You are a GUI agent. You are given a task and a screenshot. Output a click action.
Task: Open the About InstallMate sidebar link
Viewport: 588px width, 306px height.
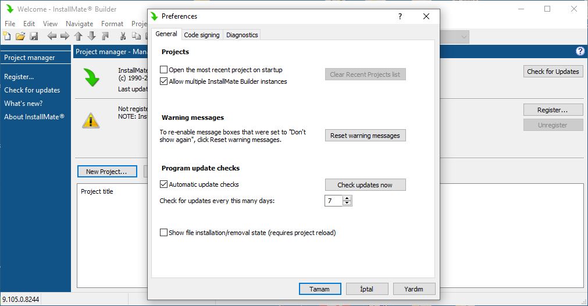coord(34,116)
